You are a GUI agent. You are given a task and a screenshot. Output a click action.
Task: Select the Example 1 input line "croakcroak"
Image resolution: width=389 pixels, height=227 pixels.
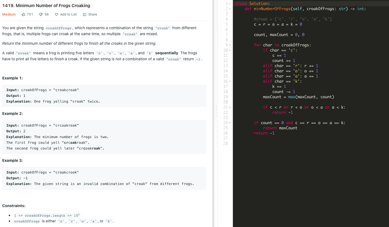pos(43,90)
